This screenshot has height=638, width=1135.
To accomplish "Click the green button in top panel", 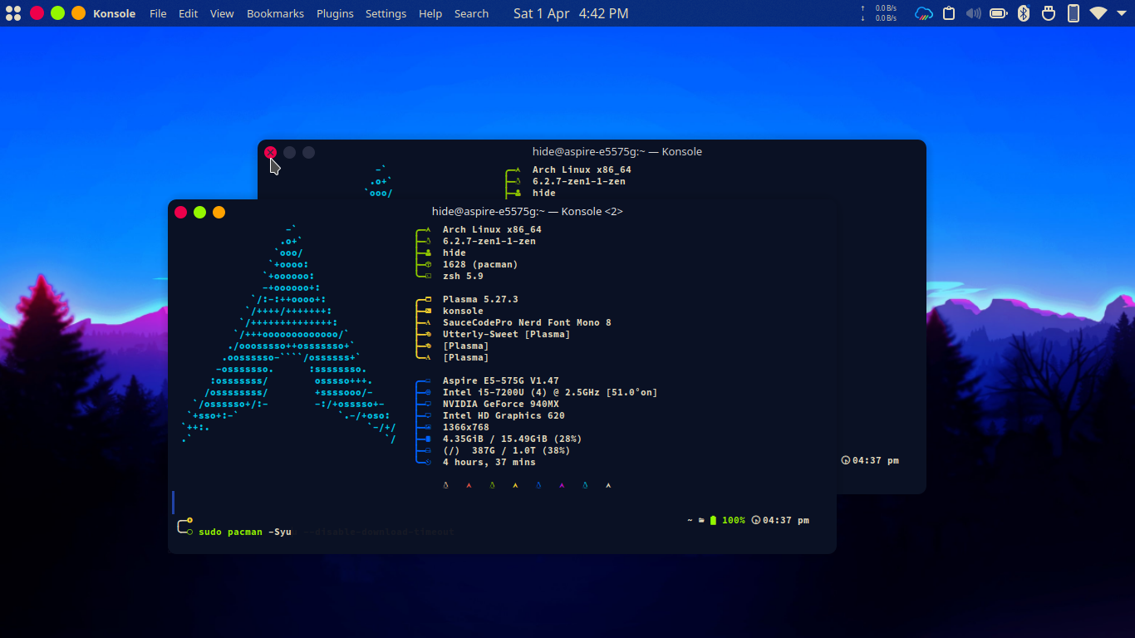I will (x=57, y=13).
